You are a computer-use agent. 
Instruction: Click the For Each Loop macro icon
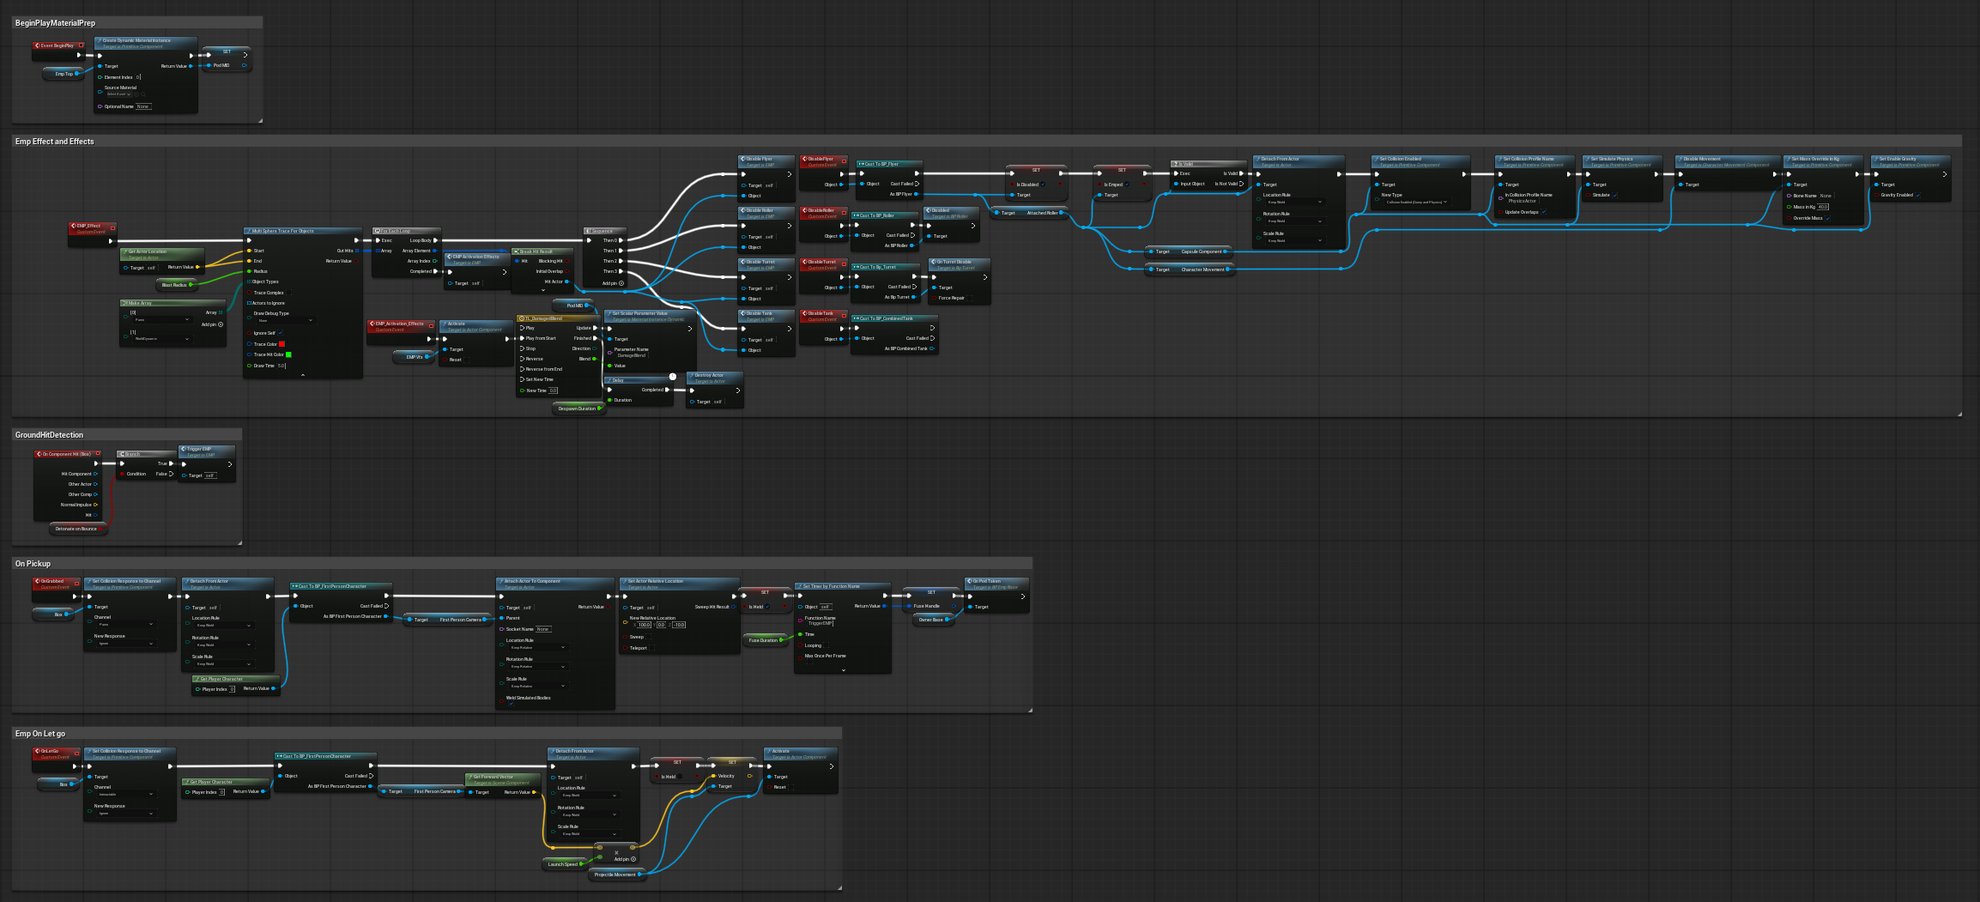tap(378, 231)
